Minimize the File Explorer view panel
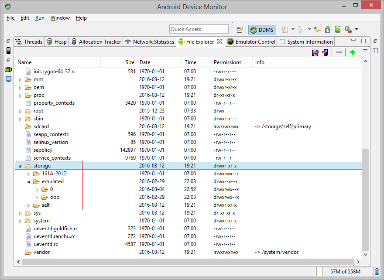Screen dimensions: 384x280 coord(353,40)
